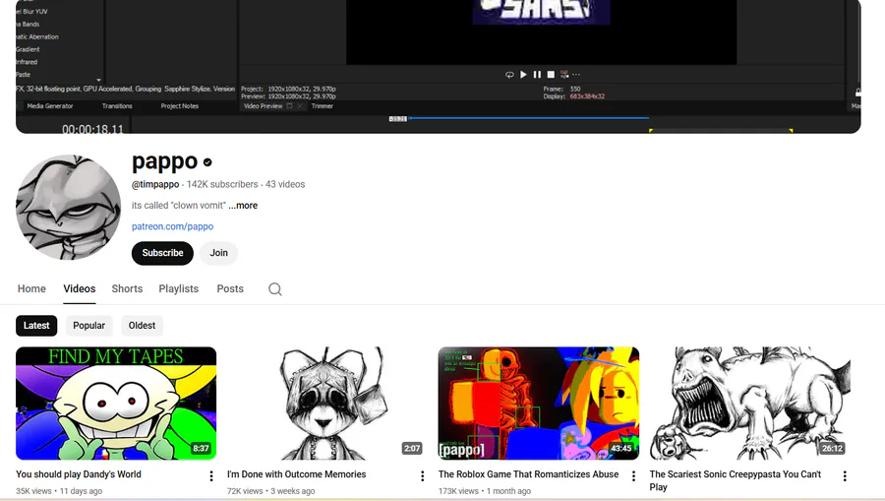Click the channel banner image
Viewport: 885px width, 501px height.
438,67
